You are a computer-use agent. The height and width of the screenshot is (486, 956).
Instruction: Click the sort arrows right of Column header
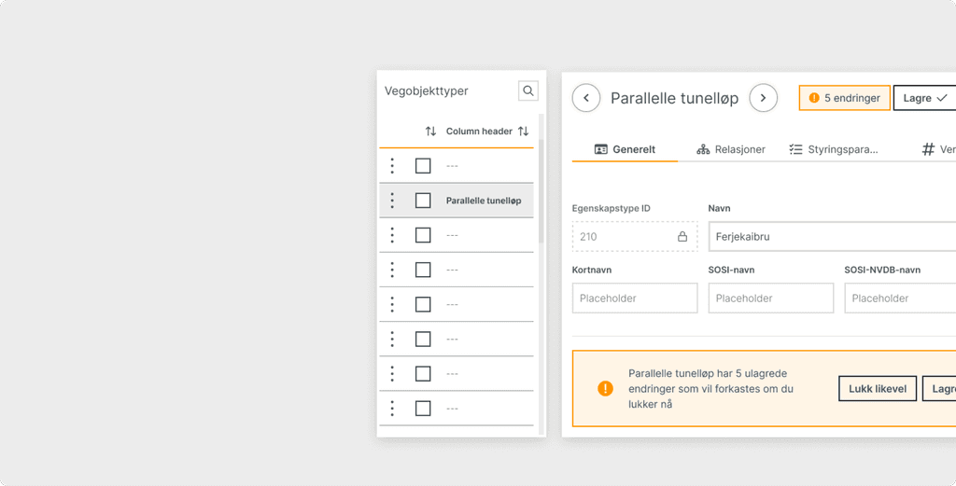523,131
